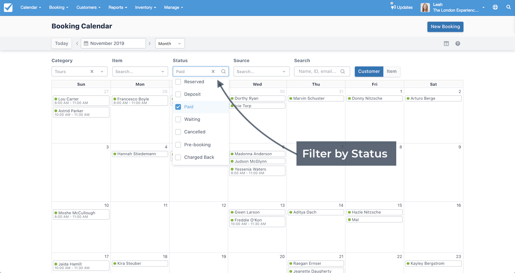Check the Charged Back status

178,157
